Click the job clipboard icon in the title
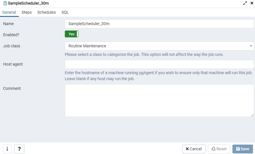This screenshot has width=255, height=154. tap(5, 3)
